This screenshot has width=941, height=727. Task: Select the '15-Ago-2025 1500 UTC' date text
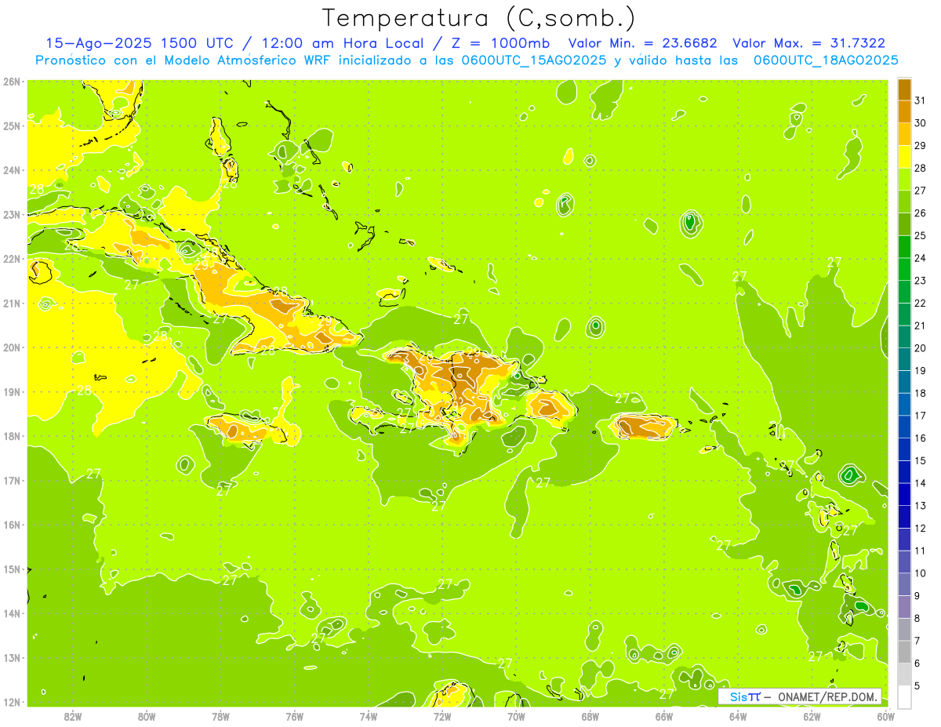pos(140,43)
